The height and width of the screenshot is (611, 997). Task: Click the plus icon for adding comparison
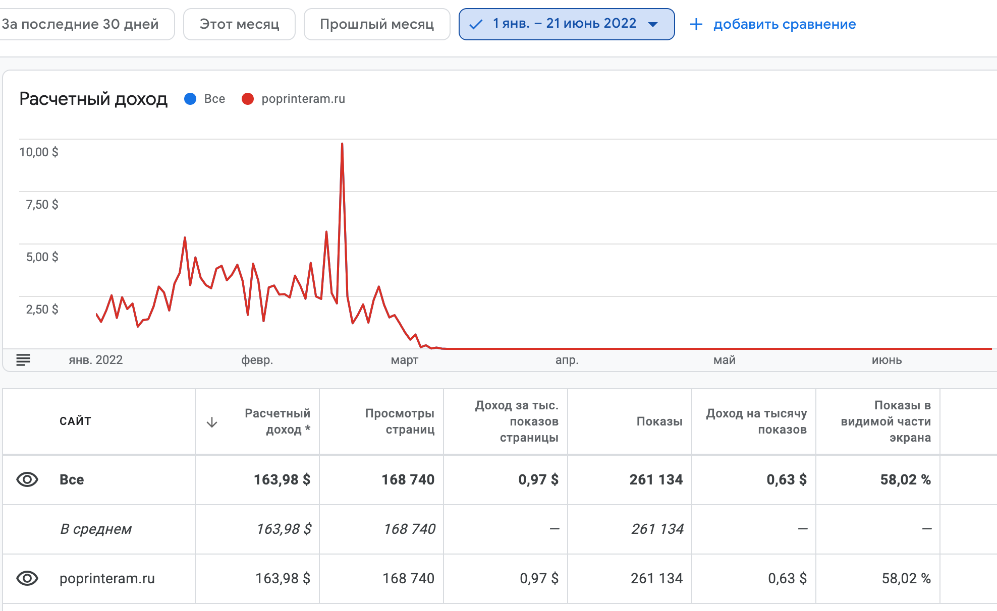point(696,24)
